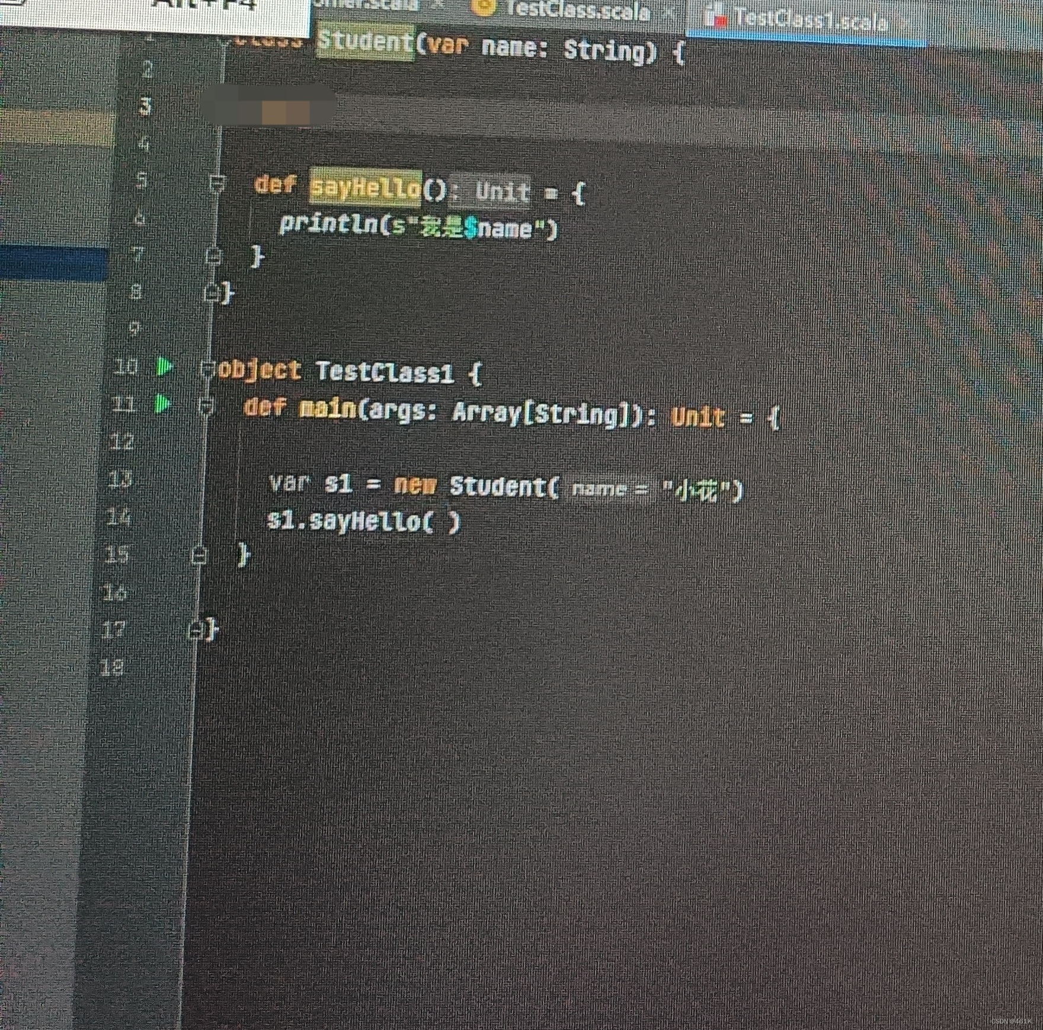Click s1.sayHello( ) call on line 14
The width and height of the screenshot is (1043, 1030).
(x=364, y=521)
